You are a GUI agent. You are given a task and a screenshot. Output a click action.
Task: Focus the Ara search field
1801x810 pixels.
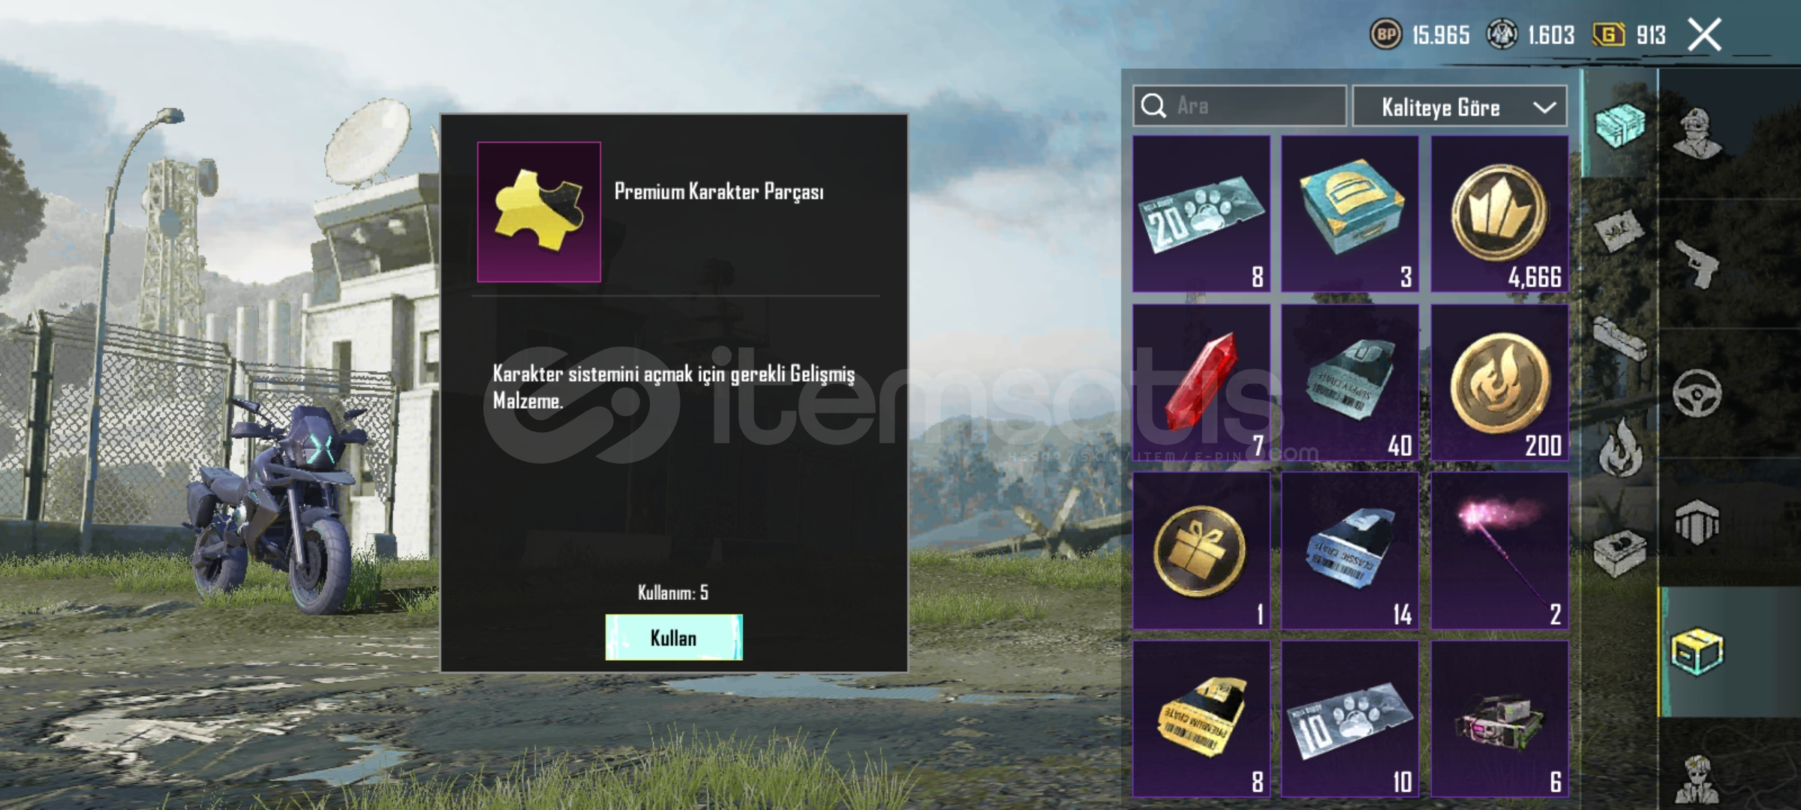point(1240,106)
